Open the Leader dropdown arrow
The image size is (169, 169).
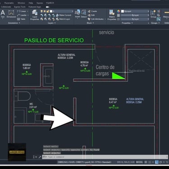[x=28, y=15]
